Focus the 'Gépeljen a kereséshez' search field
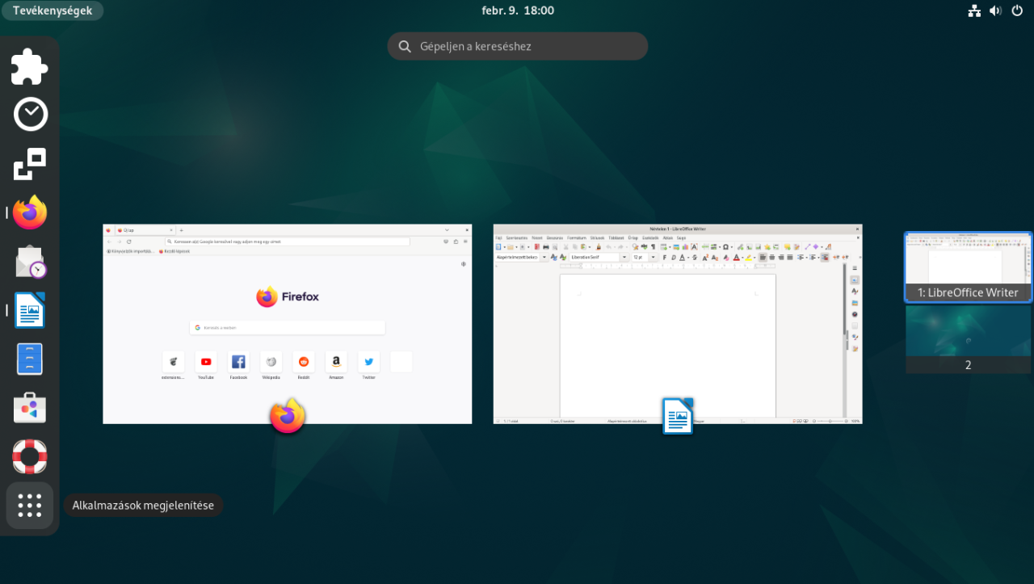The height and width of the screenshot is (584, 1034). (518, 46)
